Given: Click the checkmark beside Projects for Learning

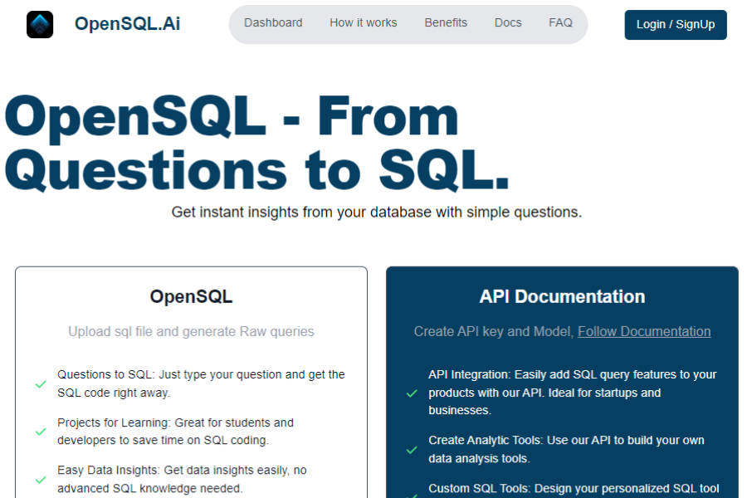Looking at the screenshot, I should 39,432.
